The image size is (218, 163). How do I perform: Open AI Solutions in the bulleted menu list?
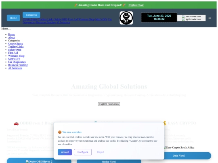15,68
